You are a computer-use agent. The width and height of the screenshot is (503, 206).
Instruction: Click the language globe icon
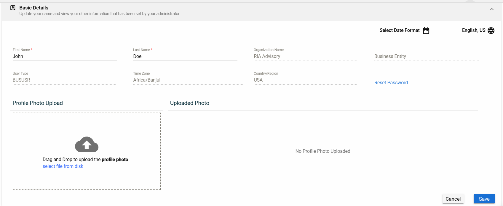pyautogui.click(x=491, y=30)
